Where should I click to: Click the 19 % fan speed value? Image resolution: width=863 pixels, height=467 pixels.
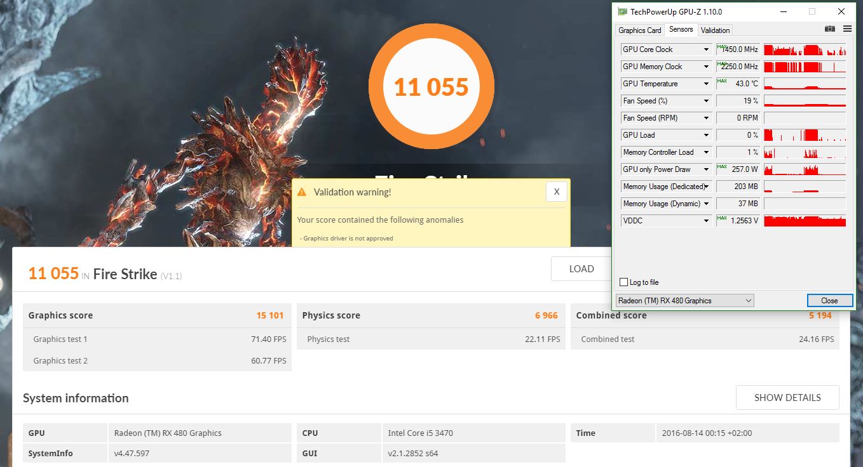click(x=738, y=101)
